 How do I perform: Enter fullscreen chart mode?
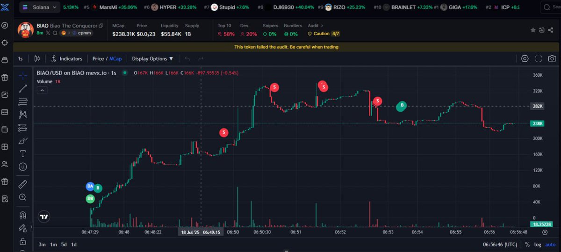click(x=539, y=58)
